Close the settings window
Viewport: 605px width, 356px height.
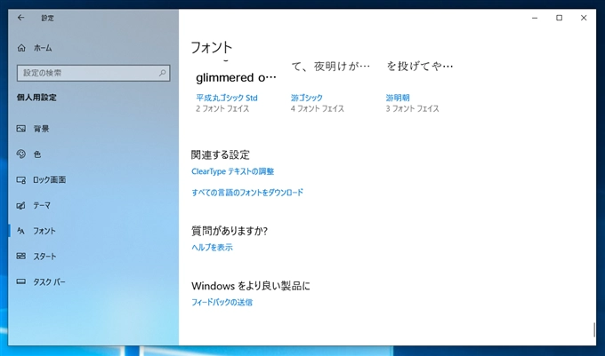coord(584,18)
